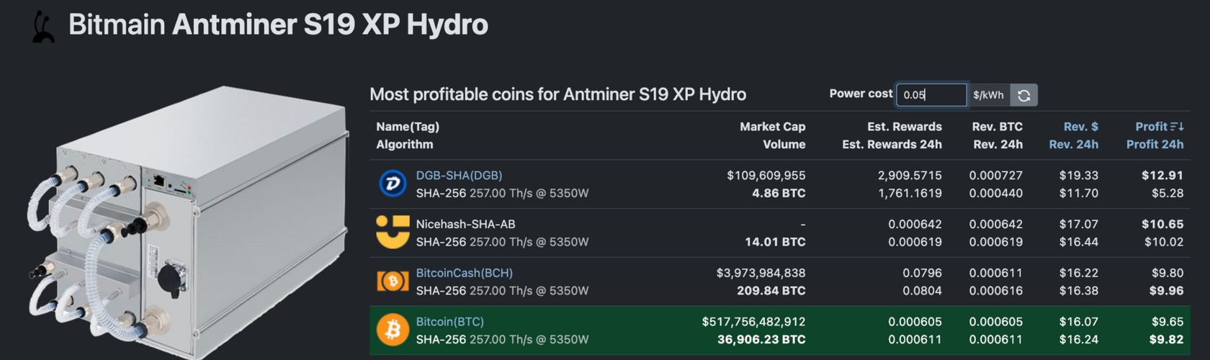Sort table by Profit column
1210x360 pixels.
[1151, 126]
